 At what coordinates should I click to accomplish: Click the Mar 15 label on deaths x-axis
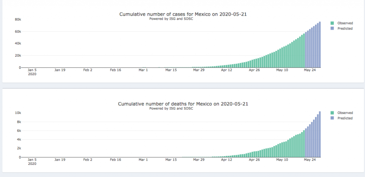tap(171, 160)
